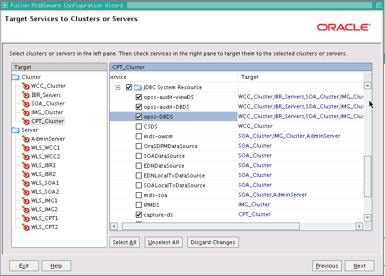Click the horizontal scrollbar left arrow
Viewport: 385px width, 276px height.
pyautogui.click(x=114, y=226)
